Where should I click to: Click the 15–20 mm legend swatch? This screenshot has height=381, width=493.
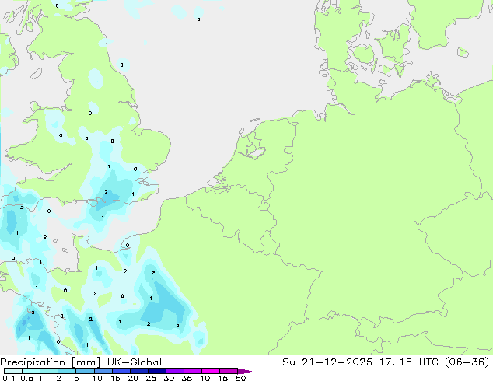click(121, 371)
